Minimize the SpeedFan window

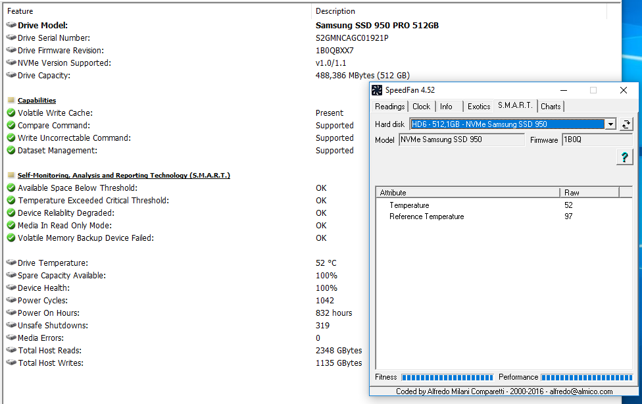[564, 90]
